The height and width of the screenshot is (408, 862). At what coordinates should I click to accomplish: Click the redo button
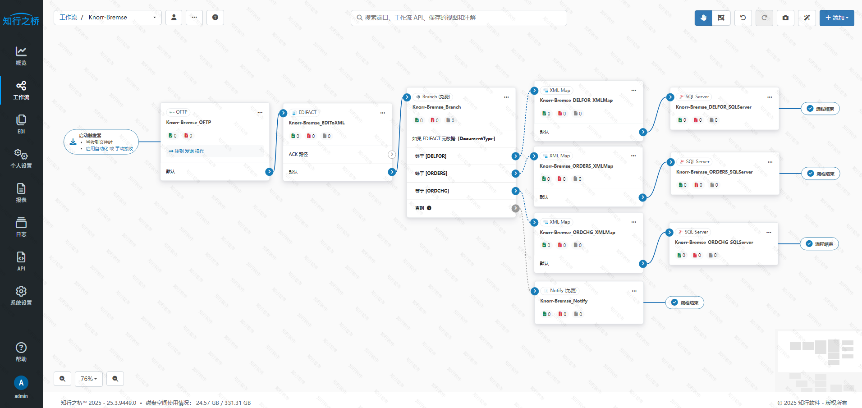coord(764,18)
